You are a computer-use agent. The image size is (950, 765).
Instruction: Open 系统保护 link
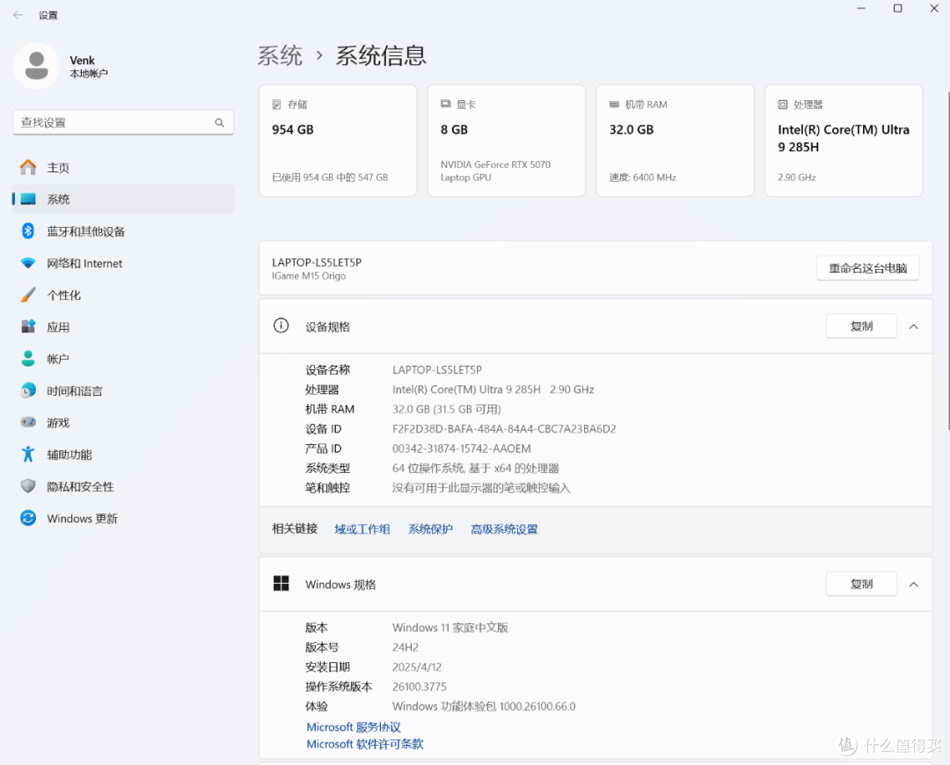tap(430, 529)
